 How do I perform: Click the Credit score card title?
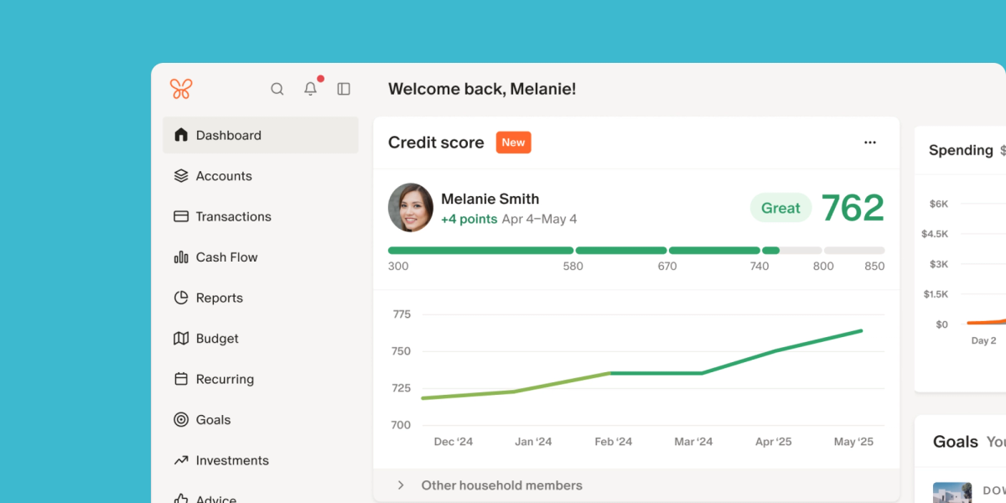click(436, 143)
